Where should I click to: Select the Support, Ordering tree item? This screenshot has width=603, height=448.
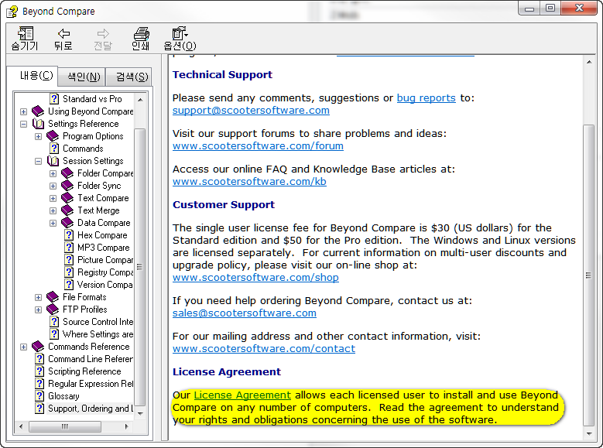91,409
